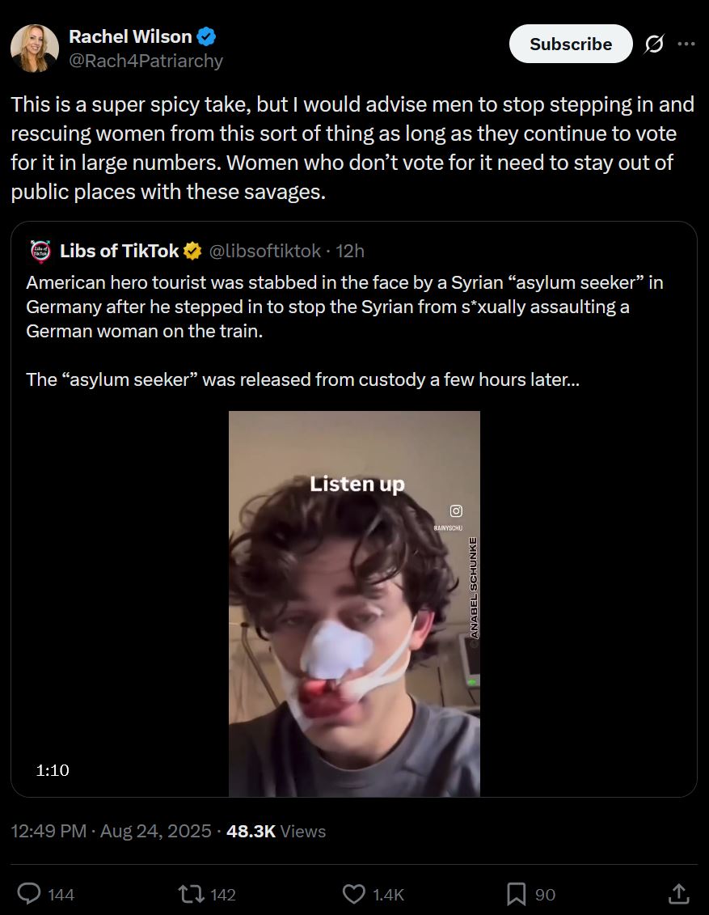The image size is (709, 915).
Task: Click Libs of TikTok's gold verified badge
Action: [192, 252]
